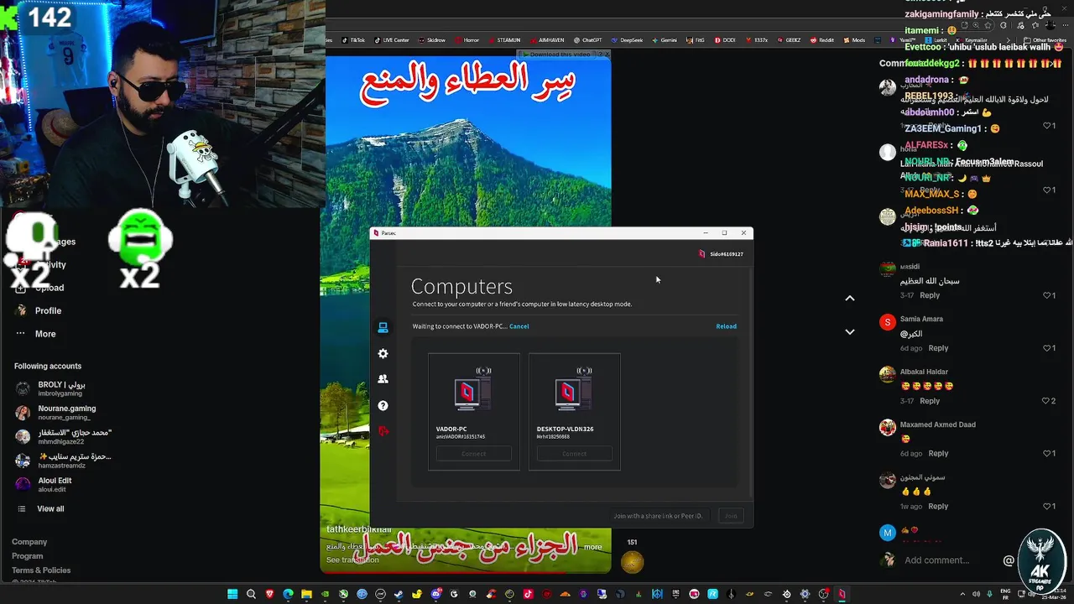The image size is (1074, 604).
Task: Click the Join button in Parsec
Action: click(x=731, y=516)
